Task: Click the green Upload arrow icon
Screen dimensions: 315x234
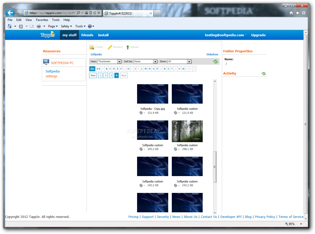Action: (x=128, y=47)
